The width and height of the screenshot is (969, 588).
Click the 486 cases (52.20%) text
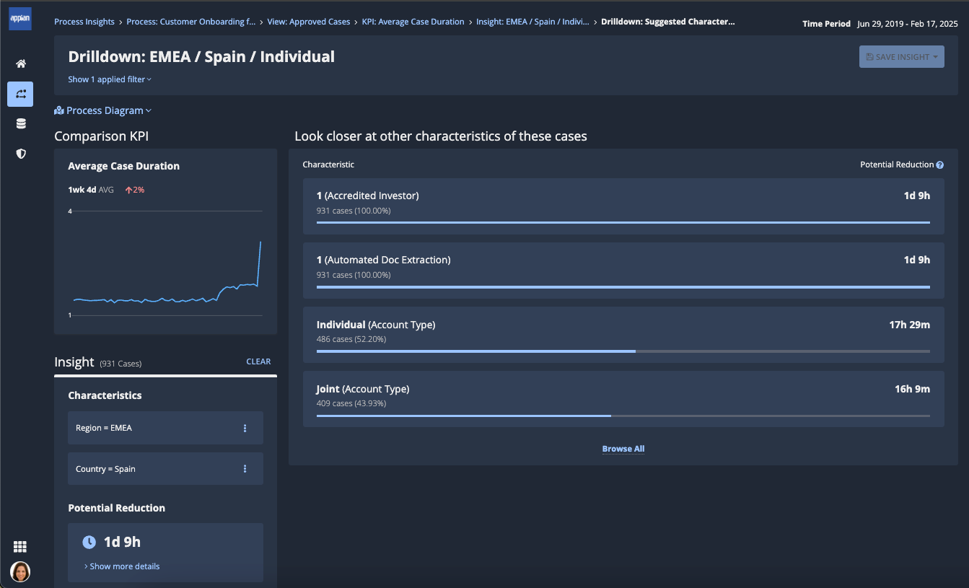tap(351, 339)
